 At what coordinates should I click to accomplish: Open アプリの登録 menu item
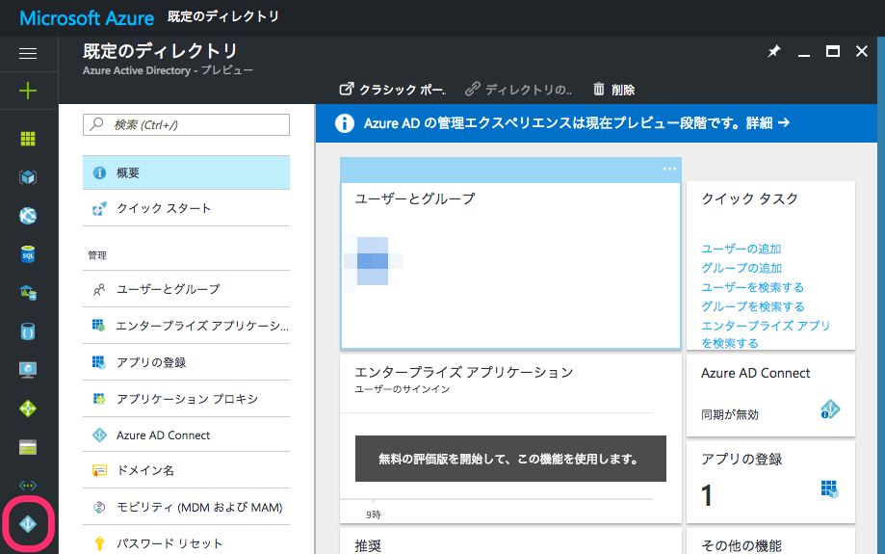(x=186, y=362)
